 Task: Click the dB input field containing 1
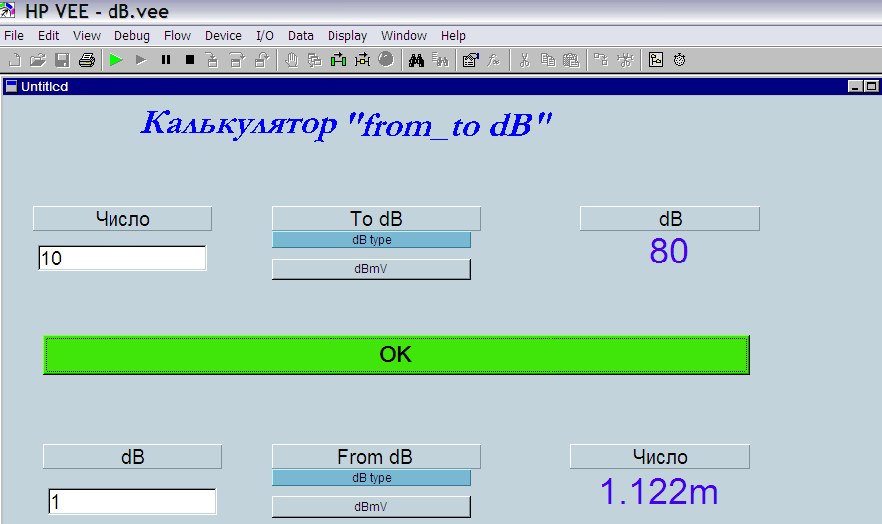click(132, 501)
